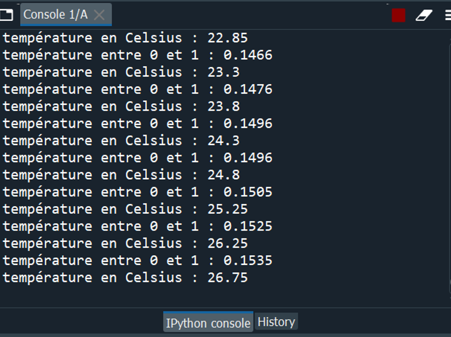
Task: Close the Console 1/A tab
Action: 99,15
